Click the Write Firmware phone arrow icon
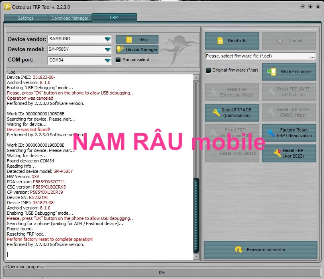324x279 pixels. tap(271, 72)
